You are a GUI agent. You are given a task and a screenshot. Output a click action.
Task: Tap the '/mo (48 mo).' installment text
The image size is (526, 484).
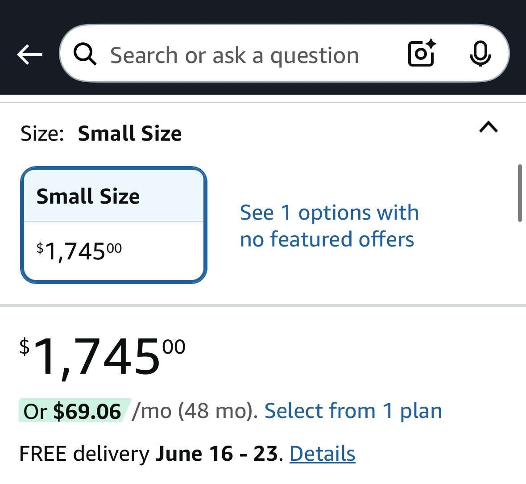(x=195, y=410)
